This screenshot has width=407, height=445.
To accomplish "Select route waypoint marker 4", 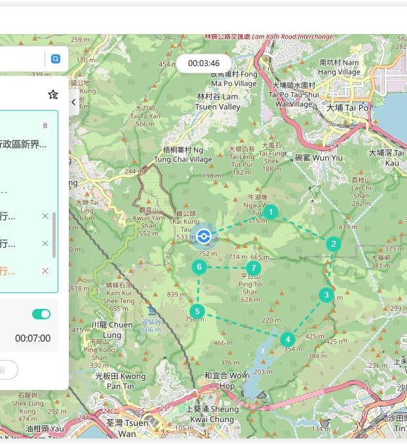I will [287, 340].
